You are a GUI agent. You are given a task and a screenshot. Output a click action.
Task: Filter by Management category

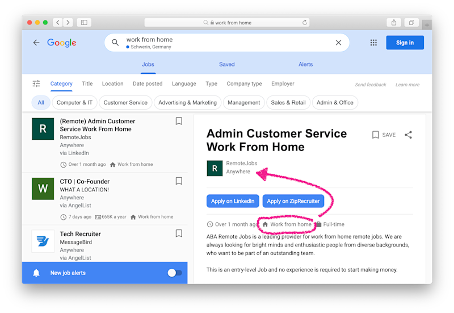tap(244, 103)
